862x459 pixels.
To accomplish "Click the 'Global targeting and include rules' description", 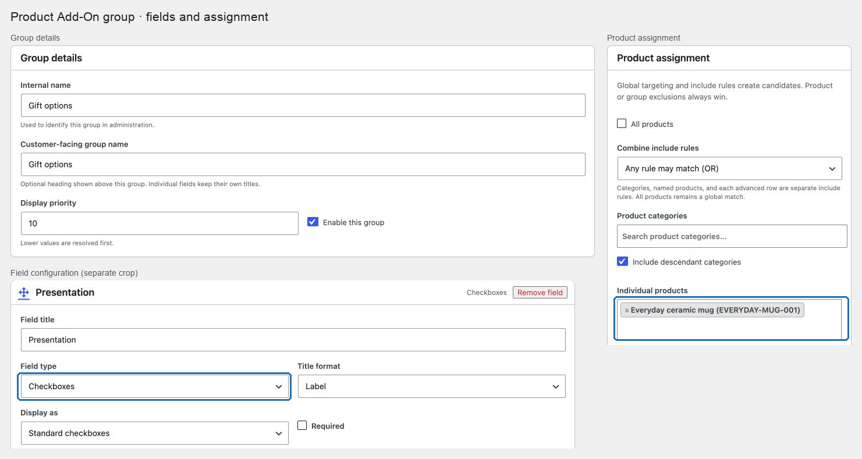I will (x=725, y=91).
